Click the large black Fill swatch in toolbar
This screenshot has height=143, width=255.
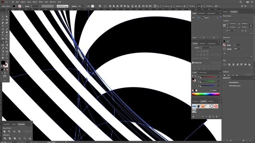pos(3,63)
